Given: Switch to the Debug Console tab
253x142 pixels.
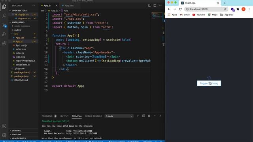Looking at the screenshot, I should click(94, 116).
